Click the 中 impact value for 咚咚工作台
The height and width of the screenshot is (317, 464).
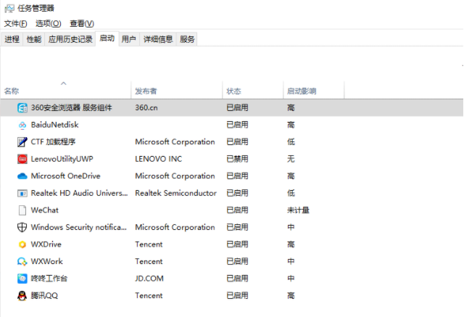[291, 279]
